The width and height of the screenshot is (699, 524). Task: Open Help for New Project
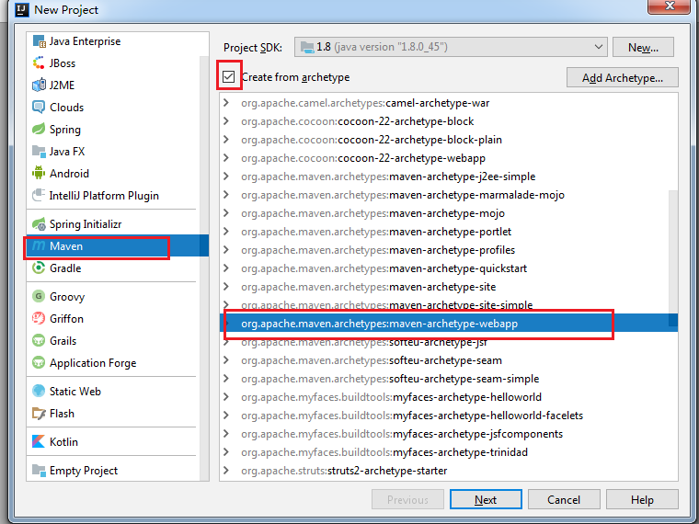(x=642, y=499)
